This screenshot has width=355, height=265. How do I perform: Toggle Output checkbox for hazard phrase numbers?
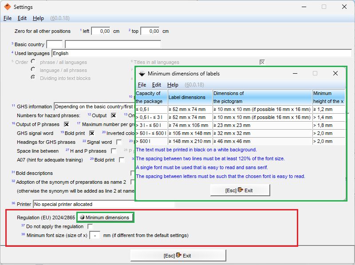pyautogui.click(x=114, y=115)
